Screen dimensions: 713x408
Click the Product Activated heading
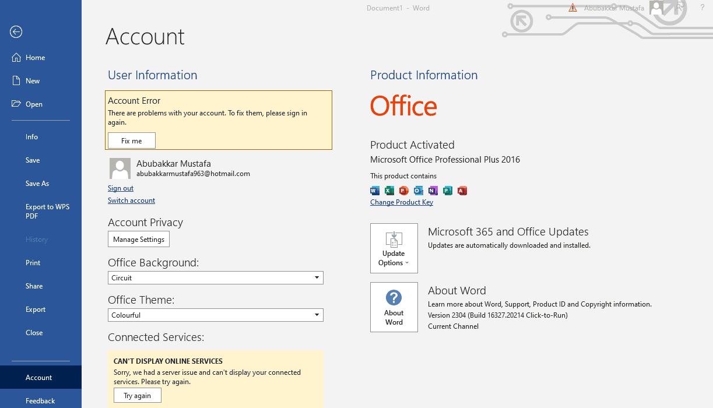coord(412,145)
